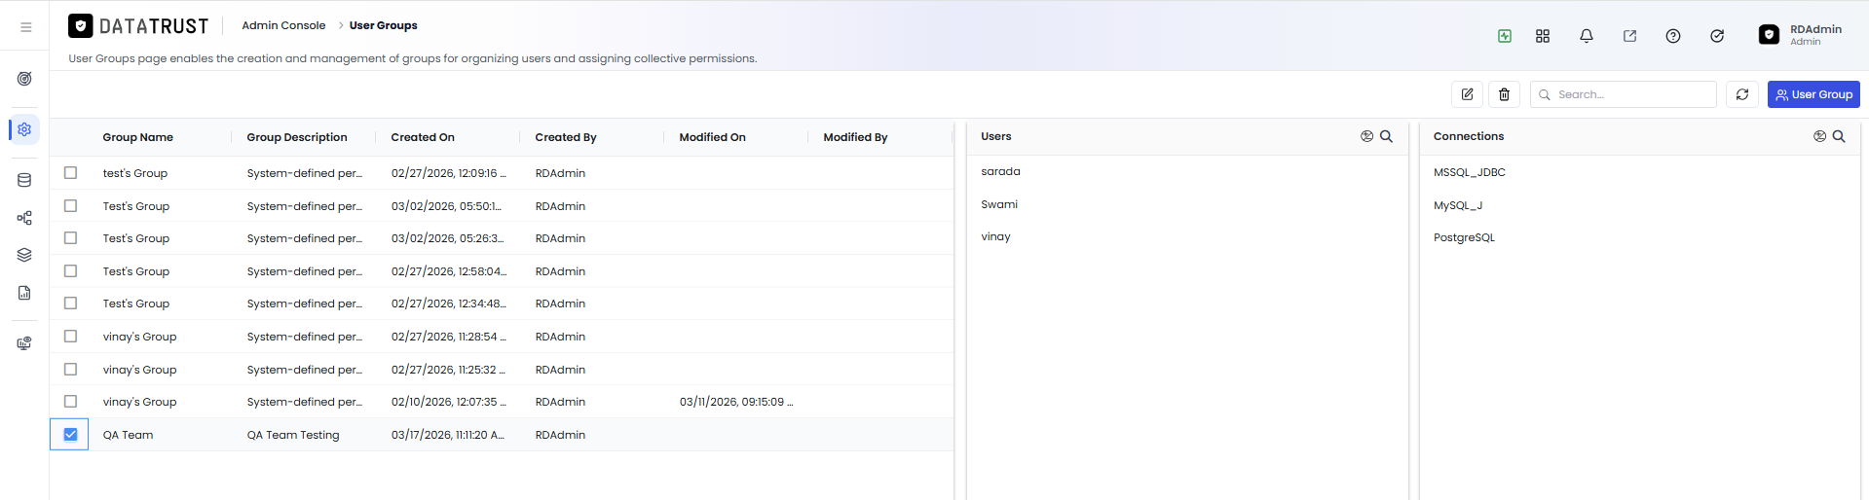Select user vinay in Users list
This screenshot has width=1869, height=500.
point(995,236)
